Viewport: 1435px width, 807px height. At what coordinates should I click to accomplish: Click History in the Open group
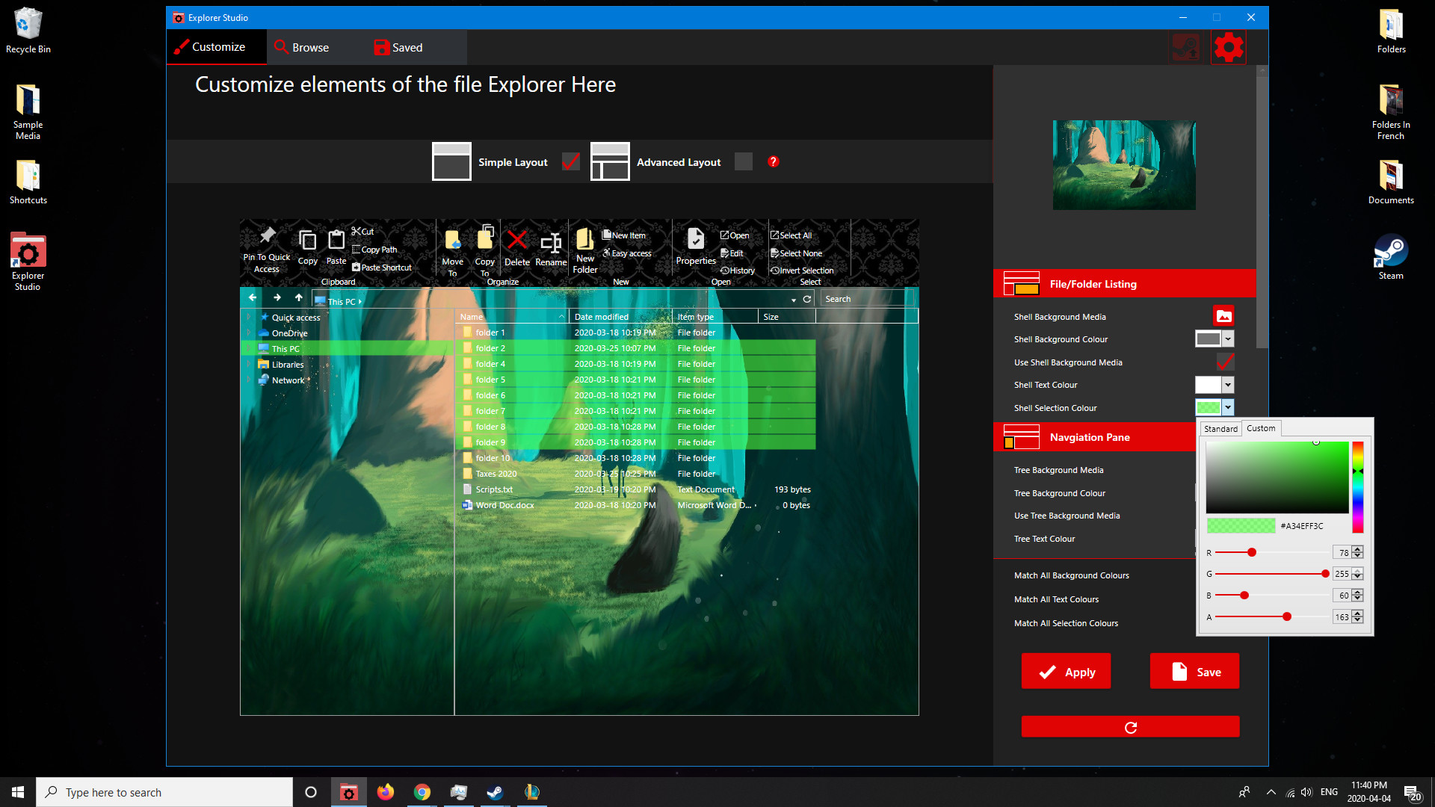[738, 270]
